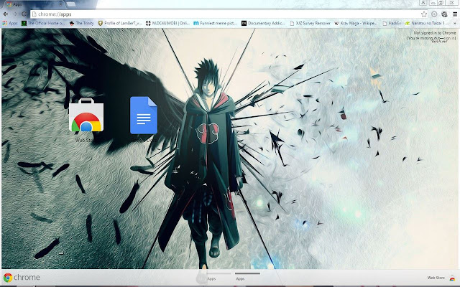The image size is (460, 287).
Task: Open 'Profile of LamBerT_x...' bookmark
Action: [x=120, y=23]
